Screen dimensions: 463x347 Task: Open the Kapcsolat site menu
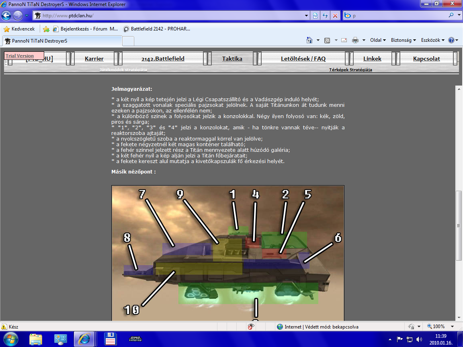pos(426,58)
